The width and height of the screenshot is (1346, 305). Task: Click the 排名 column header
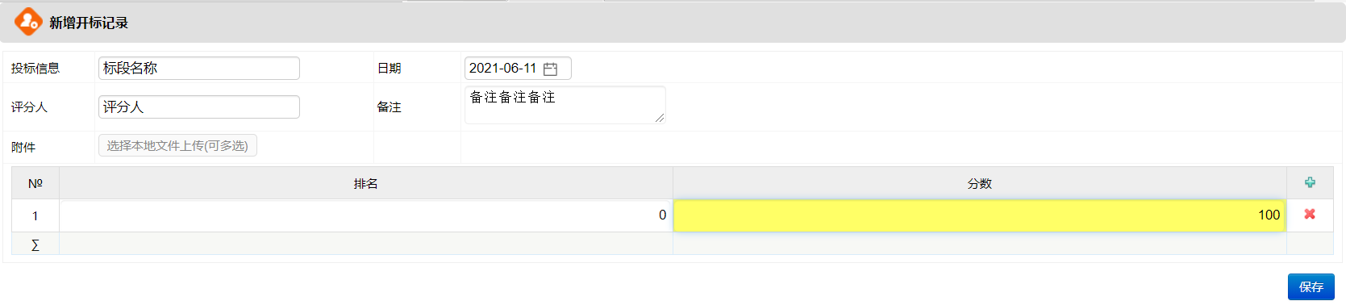click(366, 184)
